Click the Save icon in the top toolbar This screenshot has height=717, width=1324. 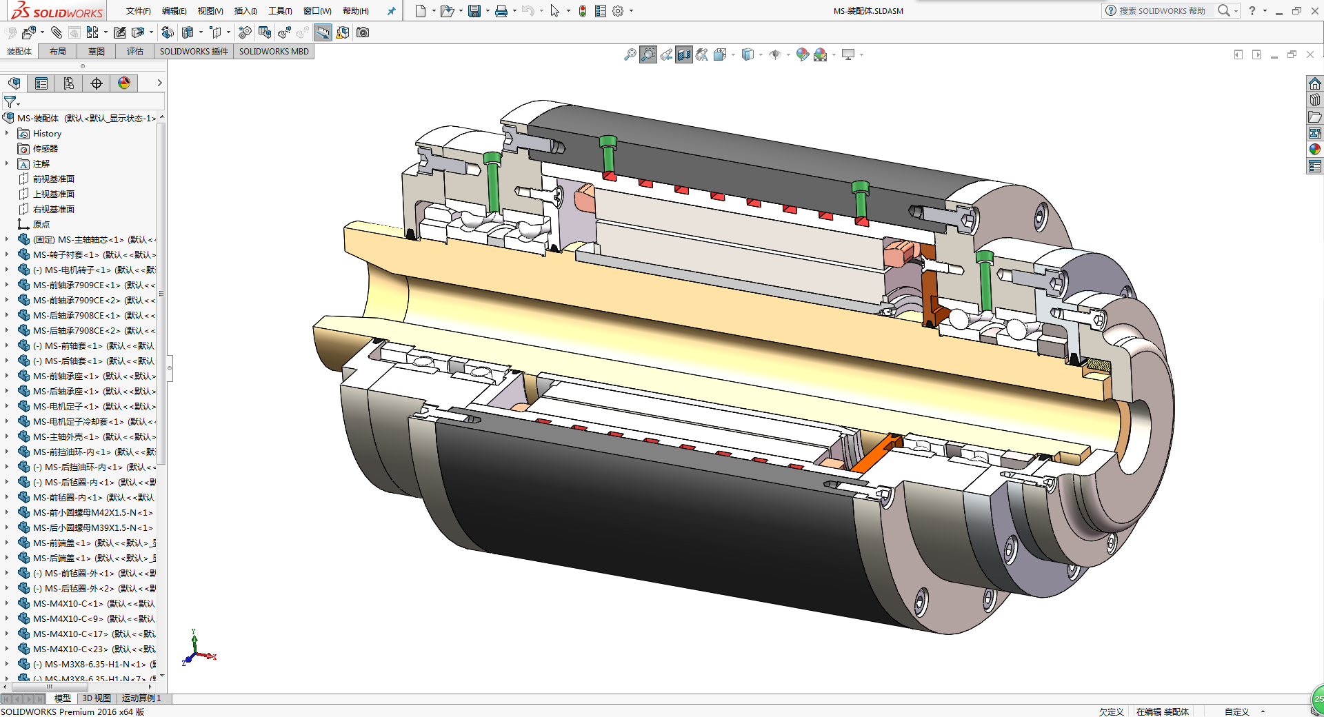click(x=474, y=11)
